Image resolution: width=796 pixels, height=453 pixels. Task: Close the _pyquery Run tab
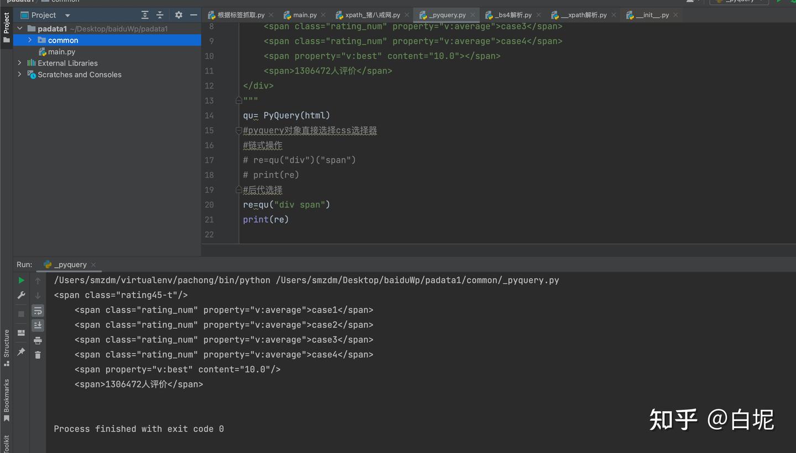(93, 265)
